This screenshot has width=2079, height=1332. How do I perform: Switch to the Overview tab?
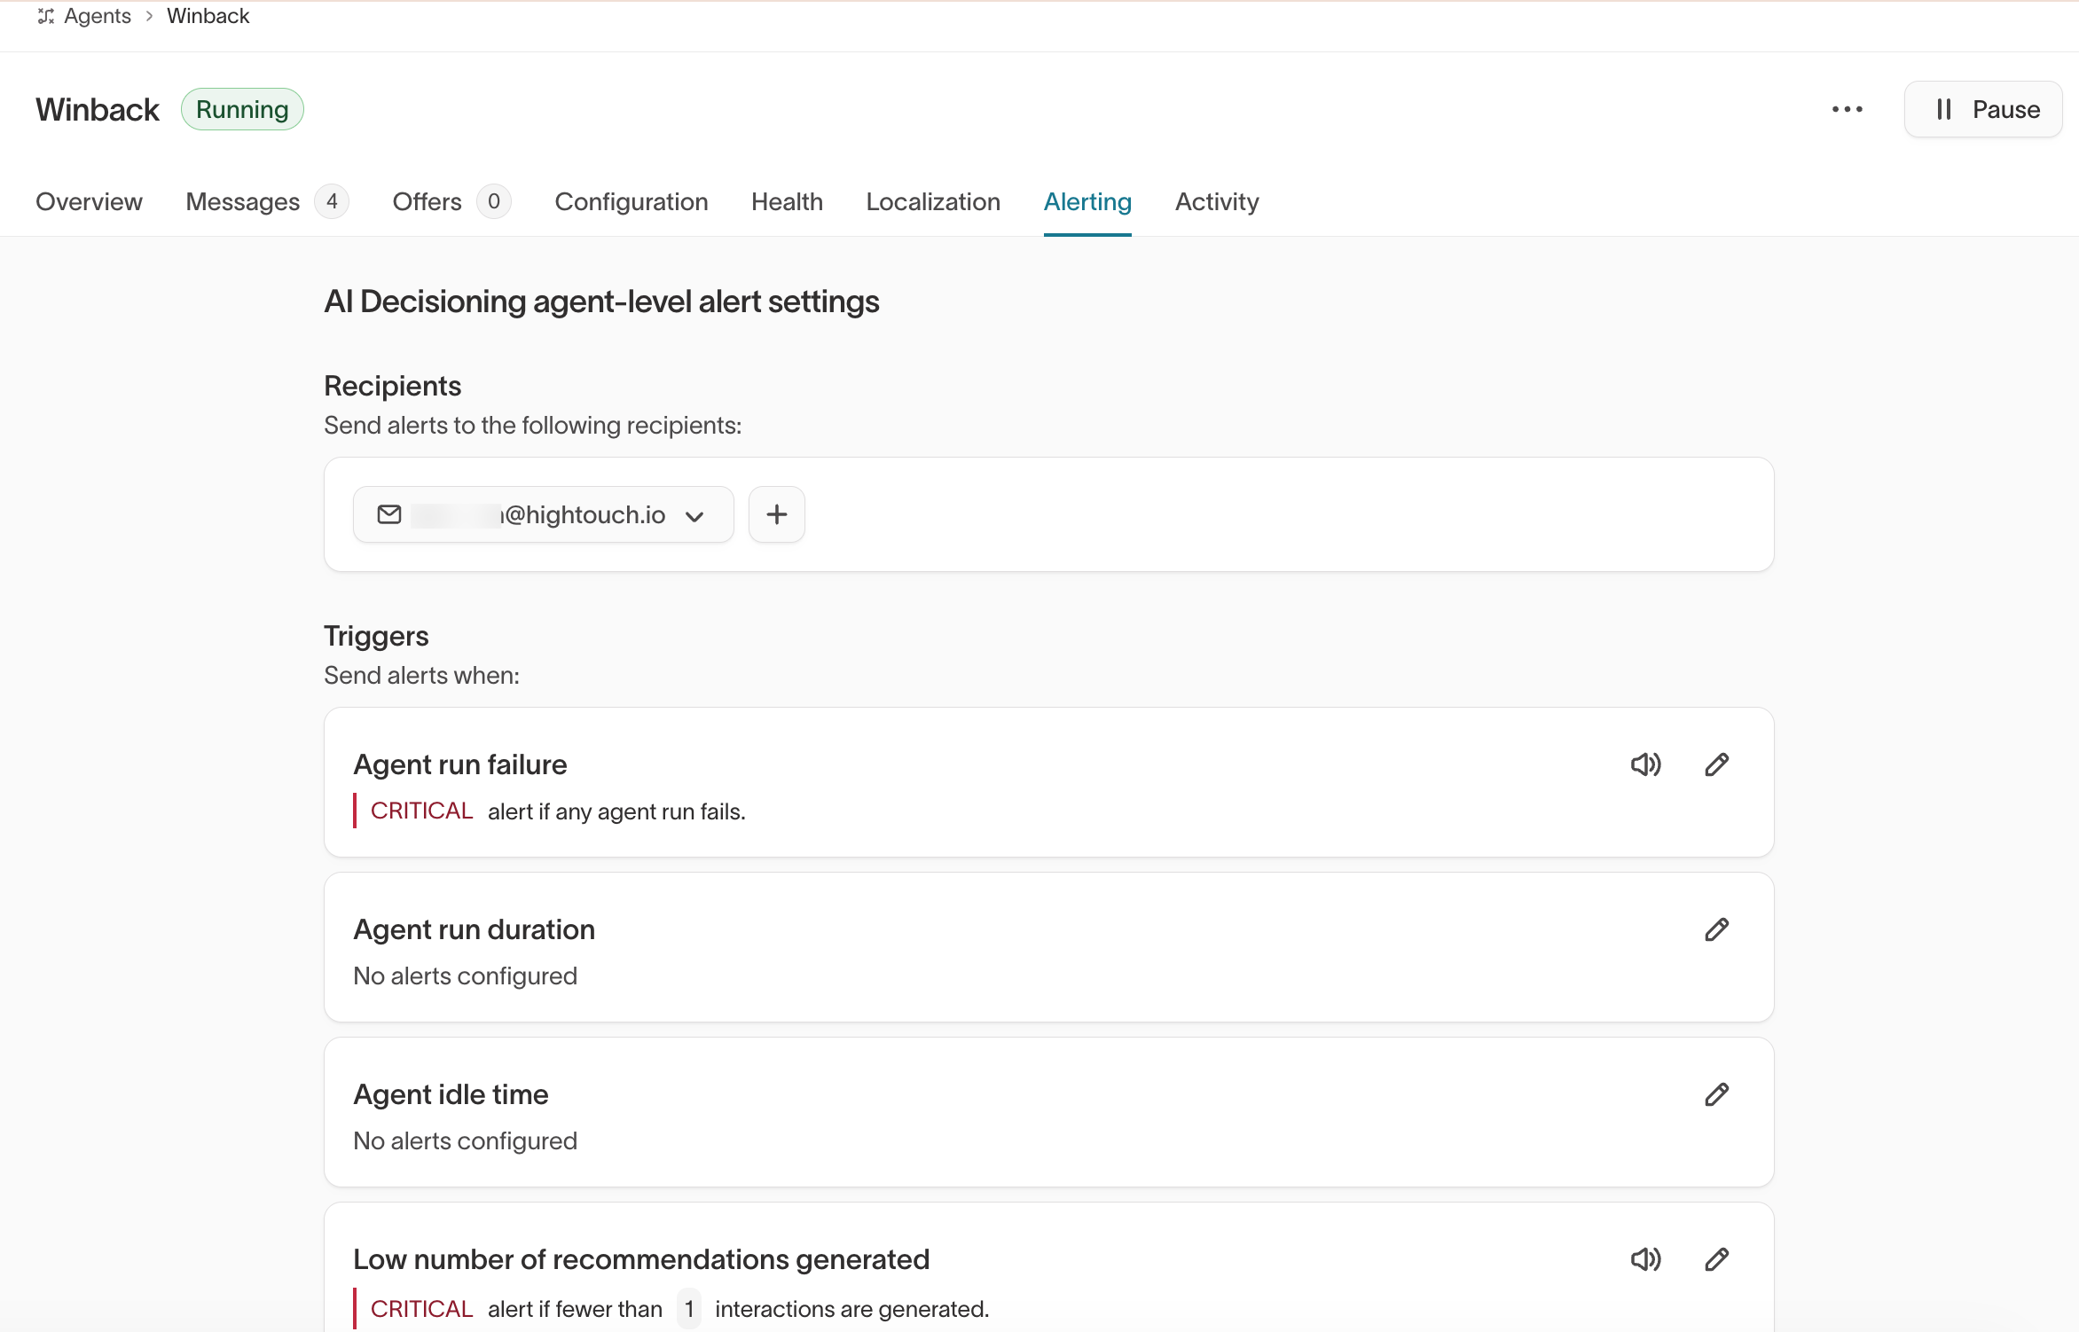click(89, 202)
